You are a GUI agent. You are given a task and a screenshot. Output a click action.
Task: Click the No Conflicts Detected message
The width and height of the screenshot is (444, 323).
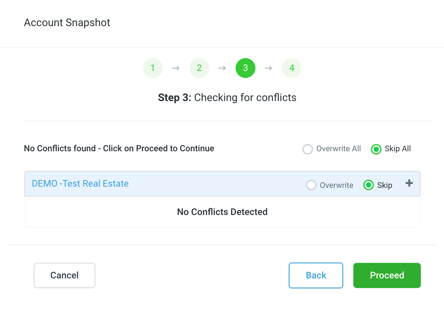(x=222, y=212)
